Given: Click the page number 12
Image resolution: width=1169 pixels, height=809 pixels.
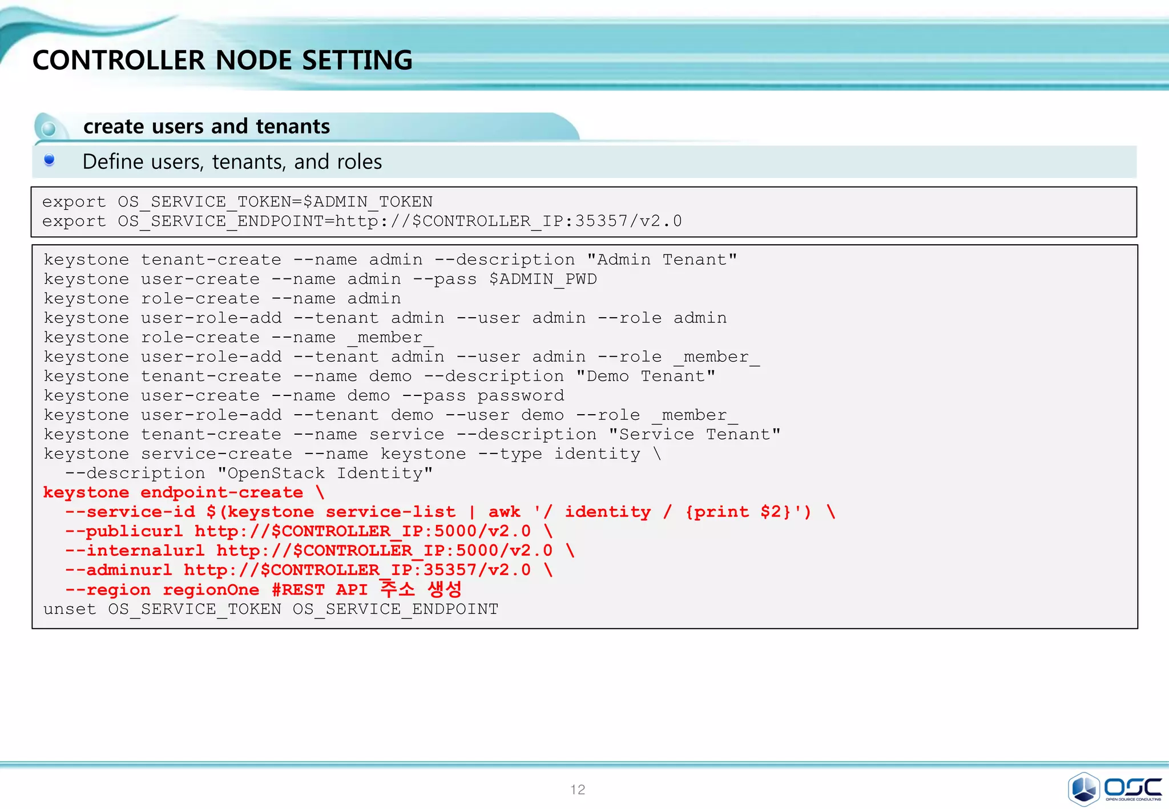Looking at the screenshot, I should click(578, 790).
